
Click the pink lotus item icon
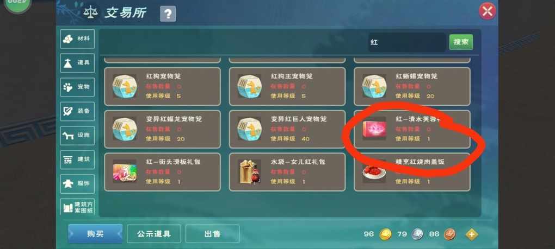(x=374, y=129)
